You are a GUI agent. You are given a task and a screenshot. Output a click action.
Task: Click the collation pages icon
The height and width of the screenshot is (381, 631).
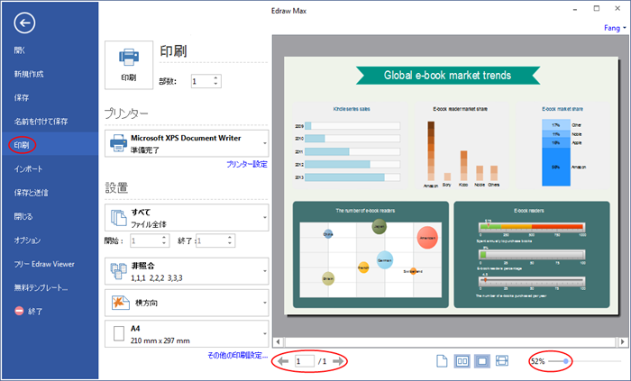pos(119,271)
